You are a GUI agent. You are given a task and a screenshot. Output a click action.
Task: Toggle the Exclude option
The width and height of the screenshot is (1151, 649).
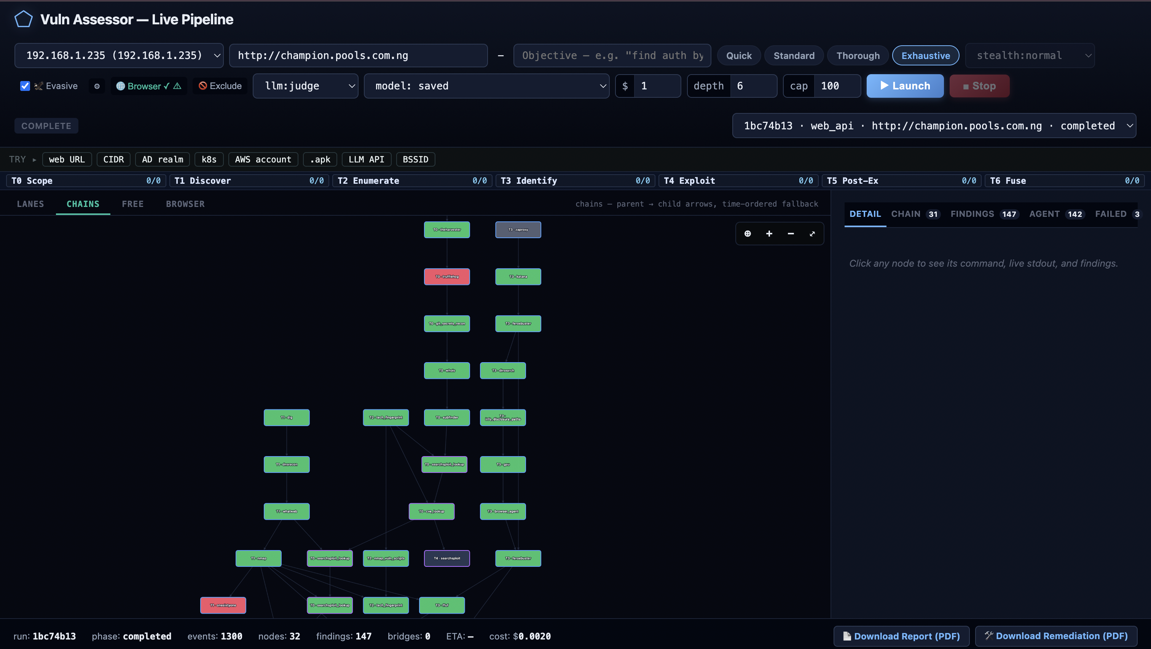click(220, 86)
